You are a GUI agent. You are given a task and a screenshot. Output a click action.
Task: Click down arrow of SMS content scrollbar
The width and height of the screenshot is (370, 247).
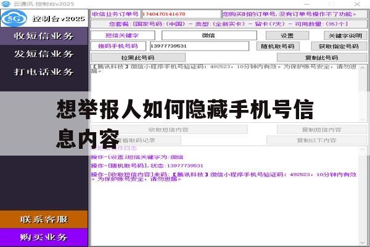(x=363, y=119)
